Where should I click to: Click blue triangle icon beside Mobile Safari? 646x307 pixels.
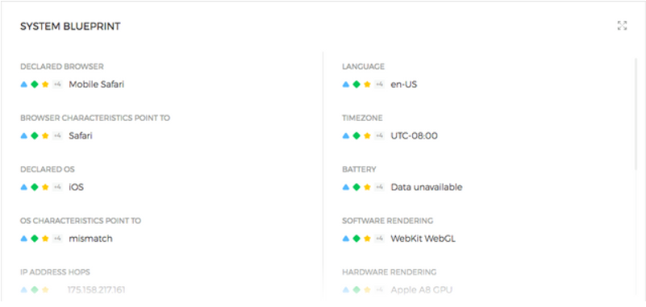pos(24,85)
